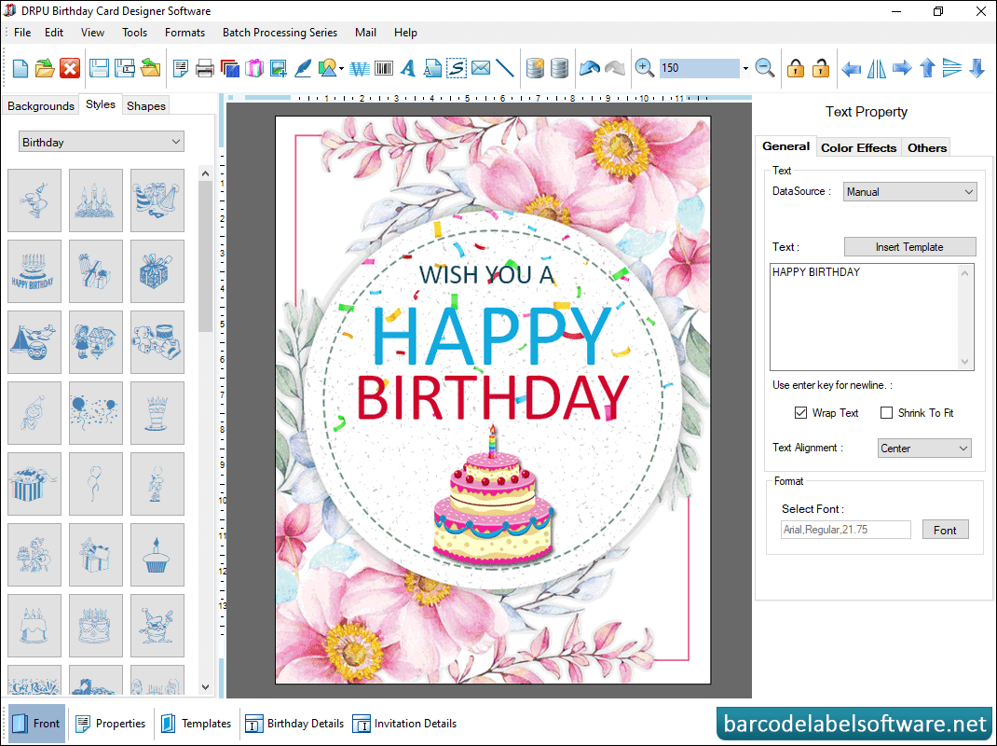The width and height of the screenshot is (997, 746).
Task: Open the Formats menu
Action: [185, 33]
